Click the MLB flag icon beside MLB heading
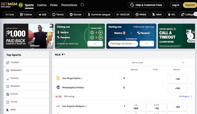This screenshot has width=197, height=114. [63, 55]
